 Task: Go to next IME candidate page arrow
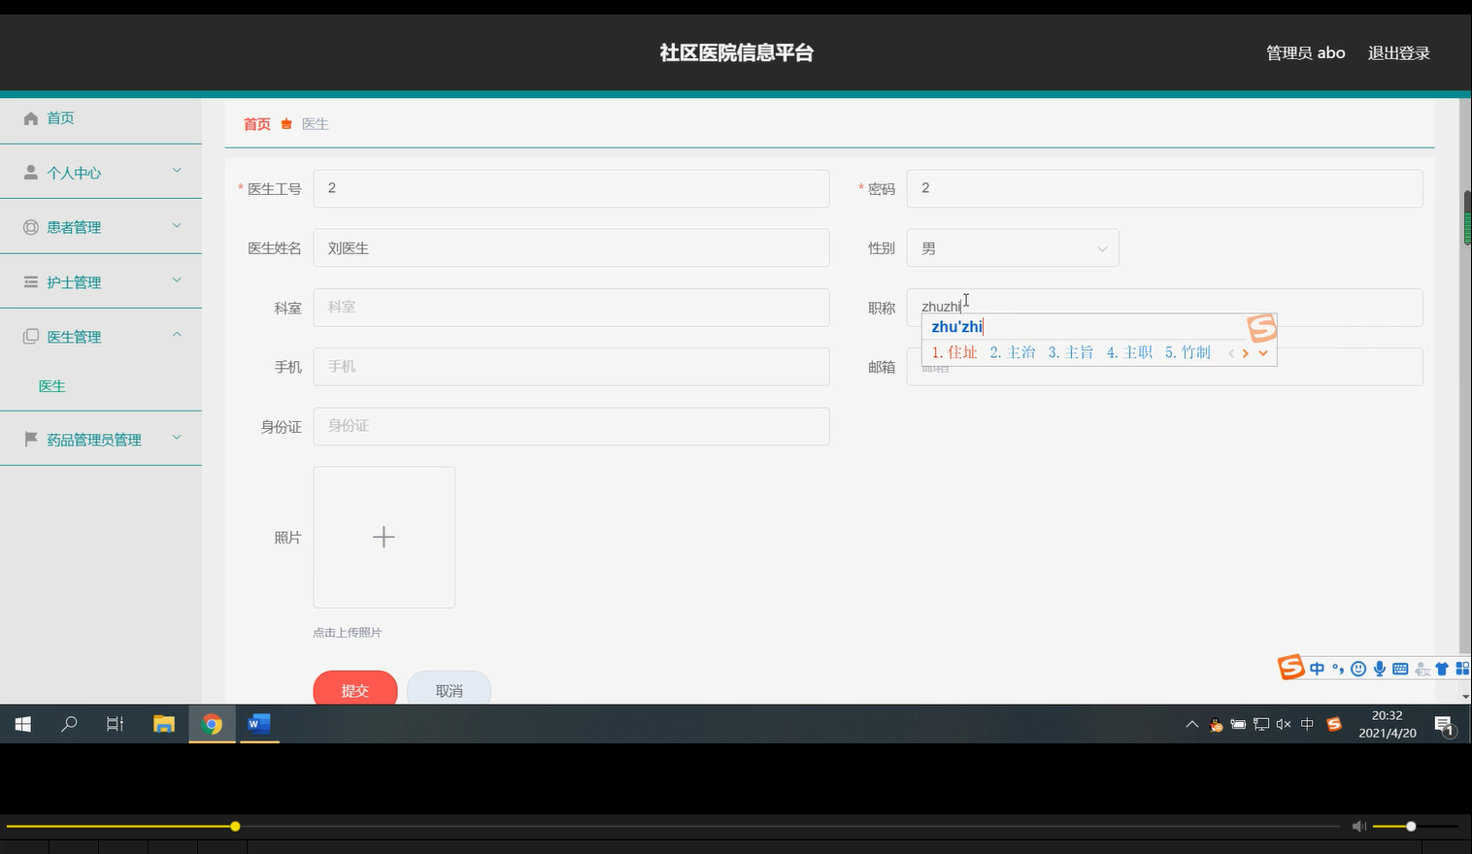(x=1246, y=353)
